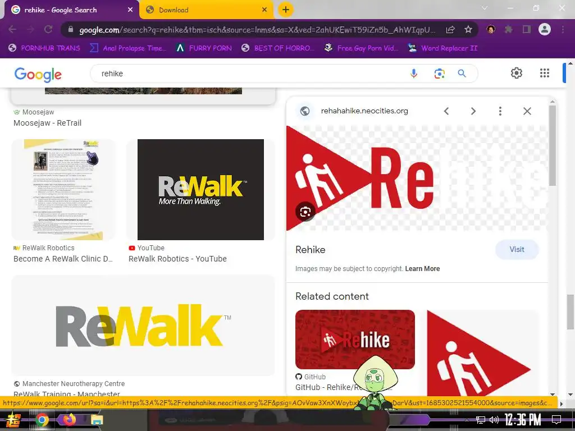This screenshot has height=431, width=575.
Task: Click the rehike search input field
Action: 253,74
